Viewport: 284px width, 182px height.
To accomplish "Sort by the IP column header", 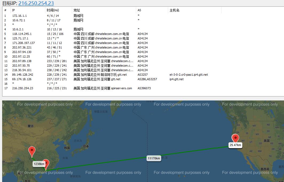I will click(x=13, y=10).
